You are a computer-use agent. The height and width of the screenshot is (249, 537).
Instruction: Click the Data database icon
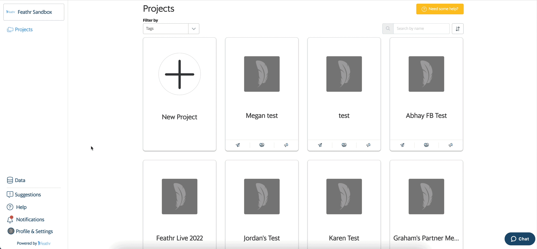tap(10, 180)
